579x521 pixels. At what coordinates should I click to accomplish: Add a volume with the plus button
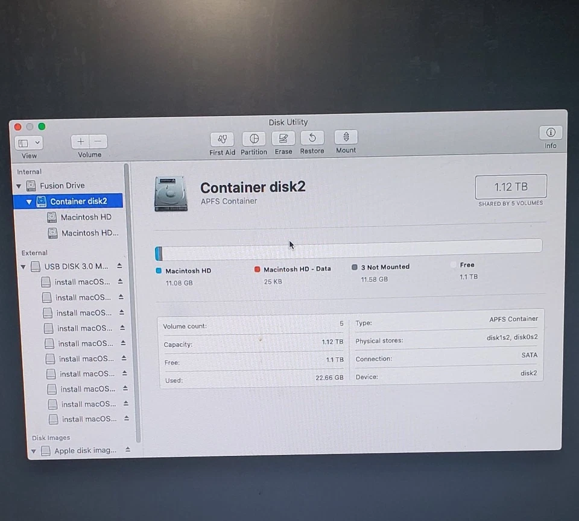(x=80, y=142)
